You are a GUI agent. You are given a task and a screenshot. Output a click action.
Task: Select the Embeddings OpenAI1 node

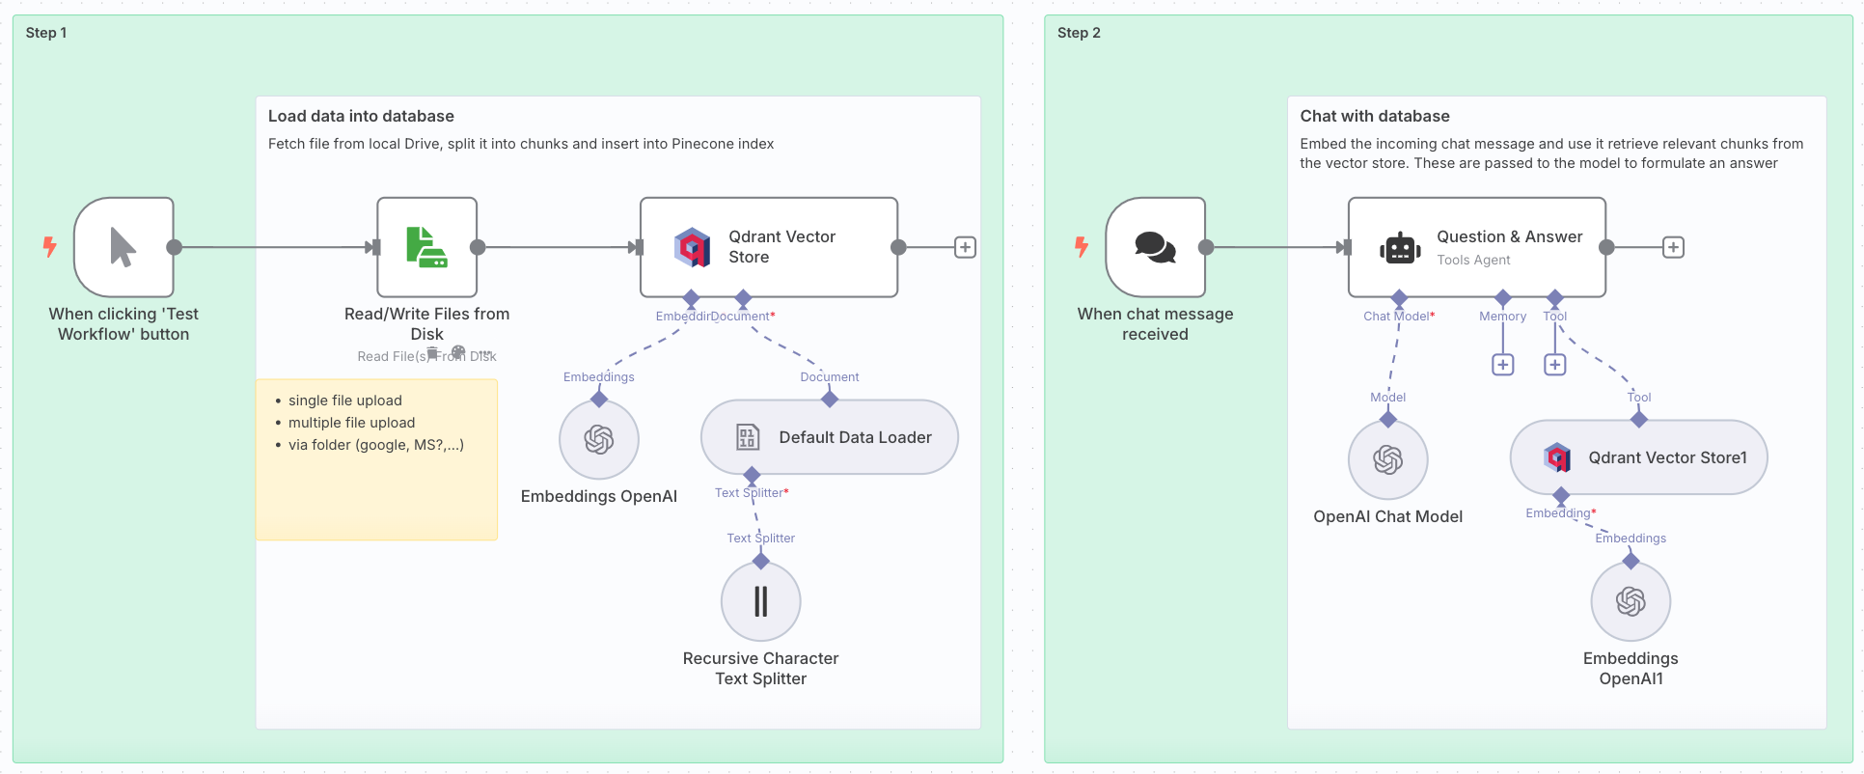1631,601
